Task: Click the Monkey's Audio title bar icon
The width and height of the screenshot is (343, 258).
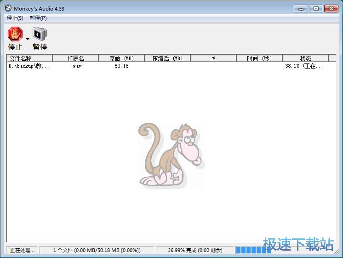Action: coord(8,8)
